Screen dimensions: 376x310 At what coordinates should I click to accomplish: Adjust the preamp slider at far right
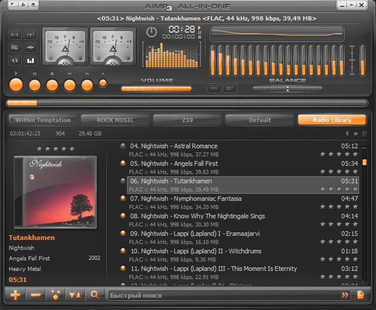363,61
